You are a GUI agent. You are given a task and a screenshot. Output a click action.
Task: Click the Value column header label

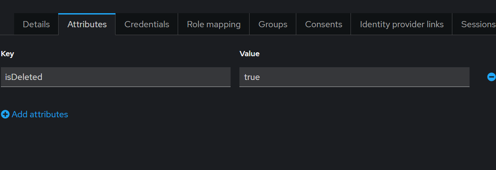tap(250, 54)
